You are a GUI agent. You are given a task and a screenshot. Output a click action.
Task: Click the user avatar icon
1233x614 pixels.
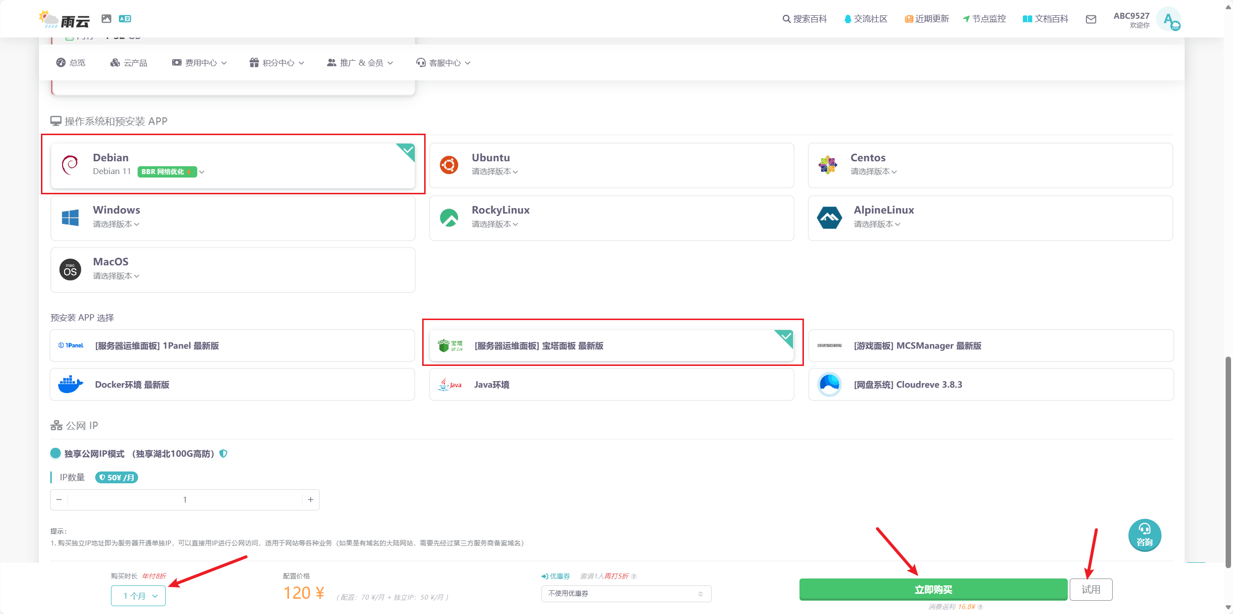click(1168, 20)
